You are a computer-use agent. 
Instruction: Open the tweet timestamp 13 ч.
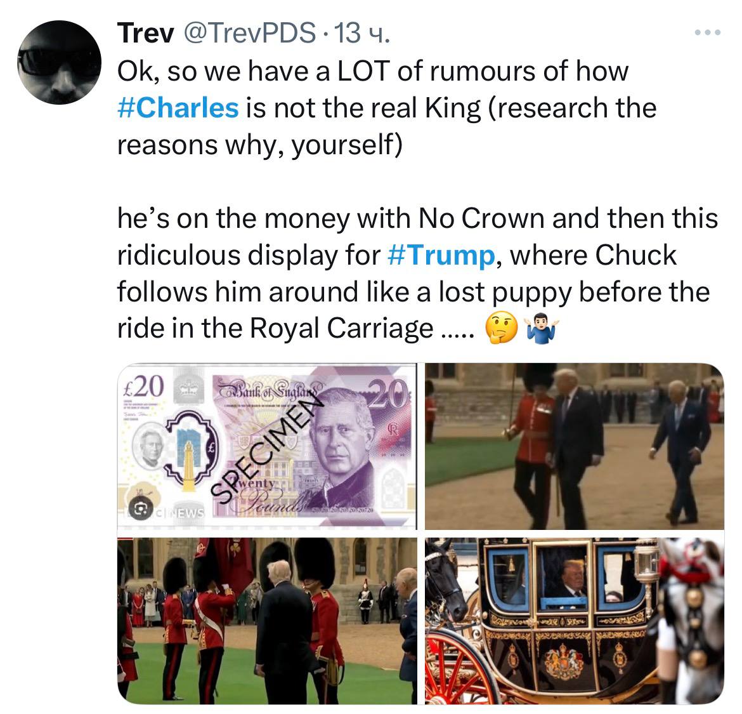[361, 33]
